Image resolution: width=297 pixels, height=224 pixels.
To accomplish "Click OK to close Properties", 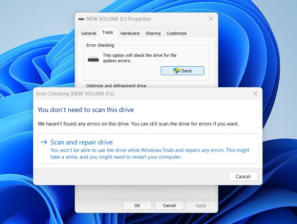I will coord(137,205).
